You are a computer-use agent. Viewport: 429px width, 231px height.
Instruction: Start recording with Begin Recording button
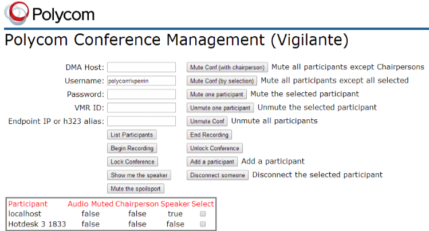(x=132, y=148)
